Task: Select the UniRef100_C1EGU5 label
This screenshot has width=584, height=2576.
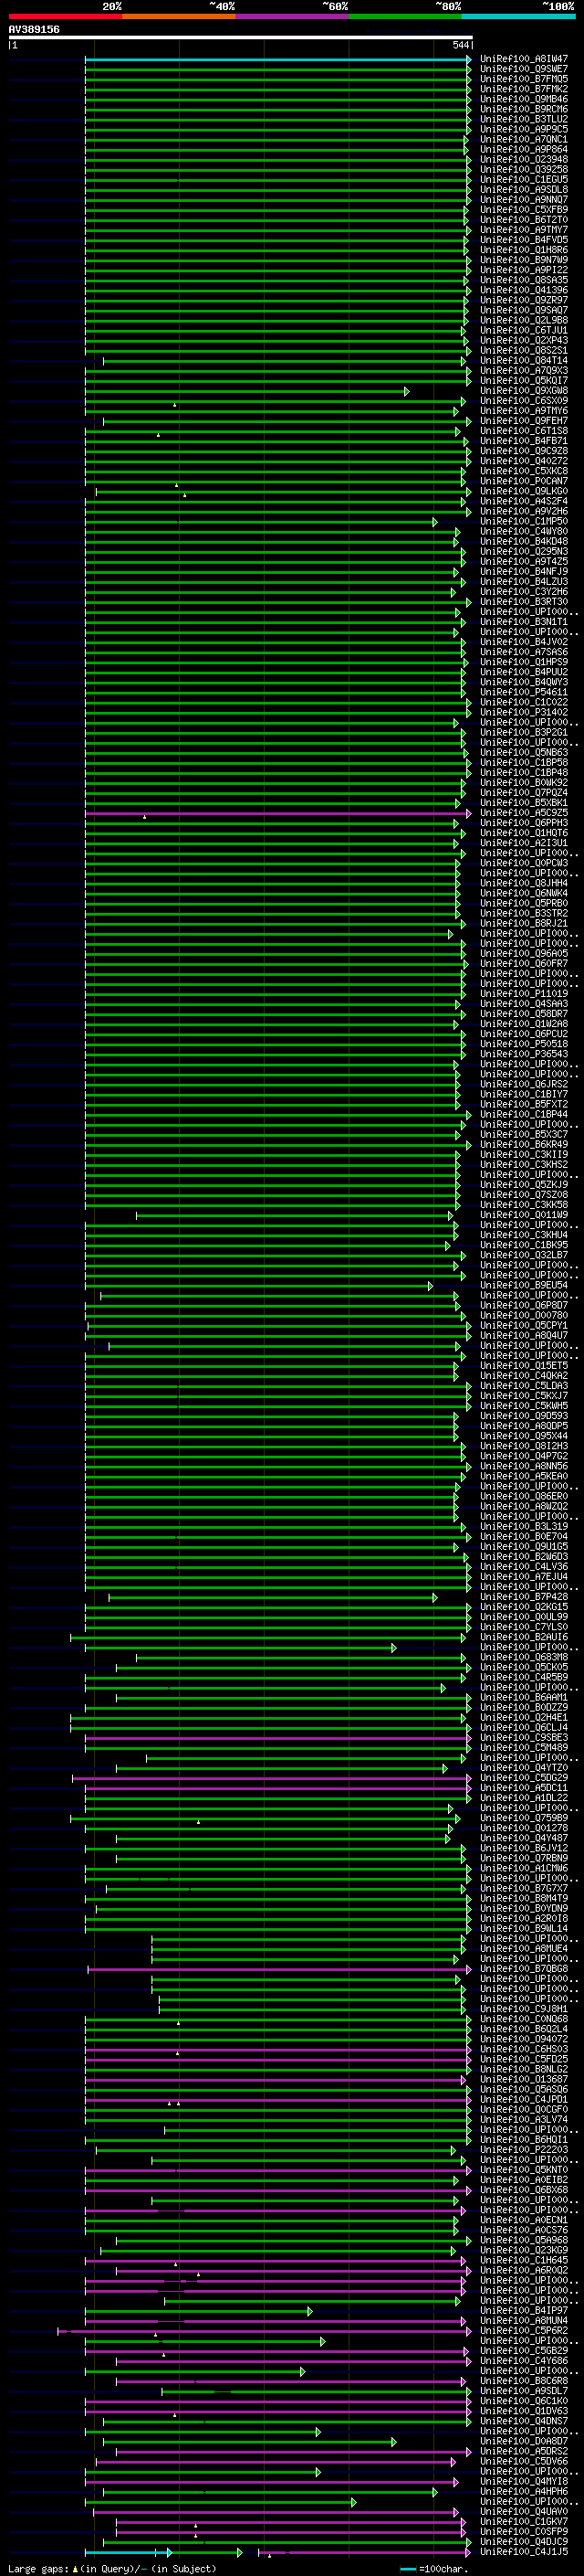Action: coord(524,179)
